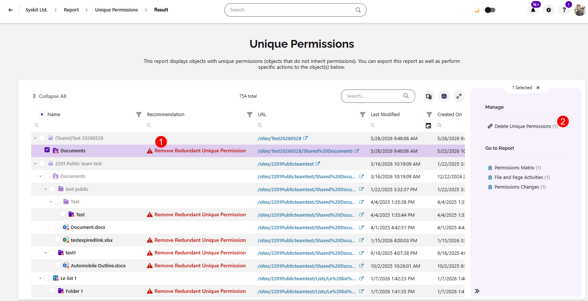Viewport: 588px width, 301px height.
Task: Click the save/export report icon
Action: click(x=444, y=96)
